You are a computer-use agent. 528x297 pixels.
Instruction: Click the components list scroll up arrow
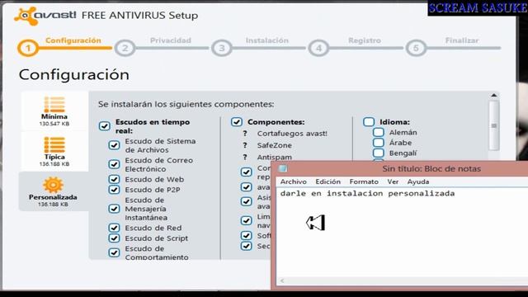point(494,96)
